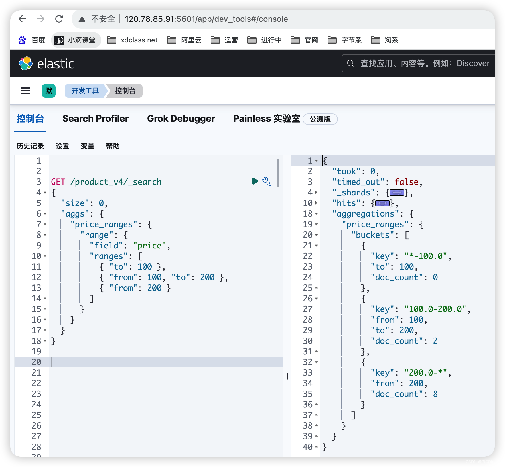Expand the _shards fold arrow at line 4

(316, 193)
